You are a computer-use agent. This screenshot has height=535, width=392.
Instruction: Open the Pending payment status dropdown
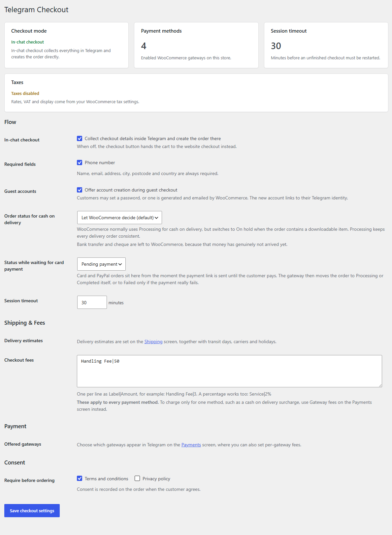(x=101, y=264)
